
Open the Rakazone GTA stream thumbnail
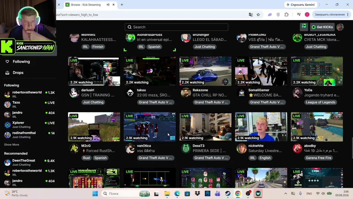pyautogui.click(x=205, y=71)
